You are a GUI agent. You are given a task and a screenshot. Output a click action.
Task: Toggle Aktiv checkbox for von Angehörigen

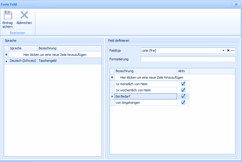click(x=183, y=102)
